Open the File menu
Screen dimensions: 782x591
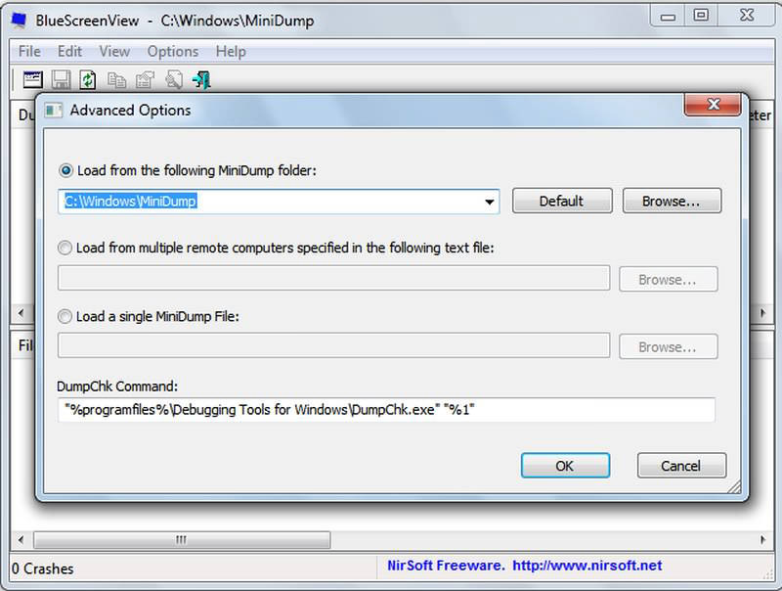pyautogui.click(x=29, y=52)
